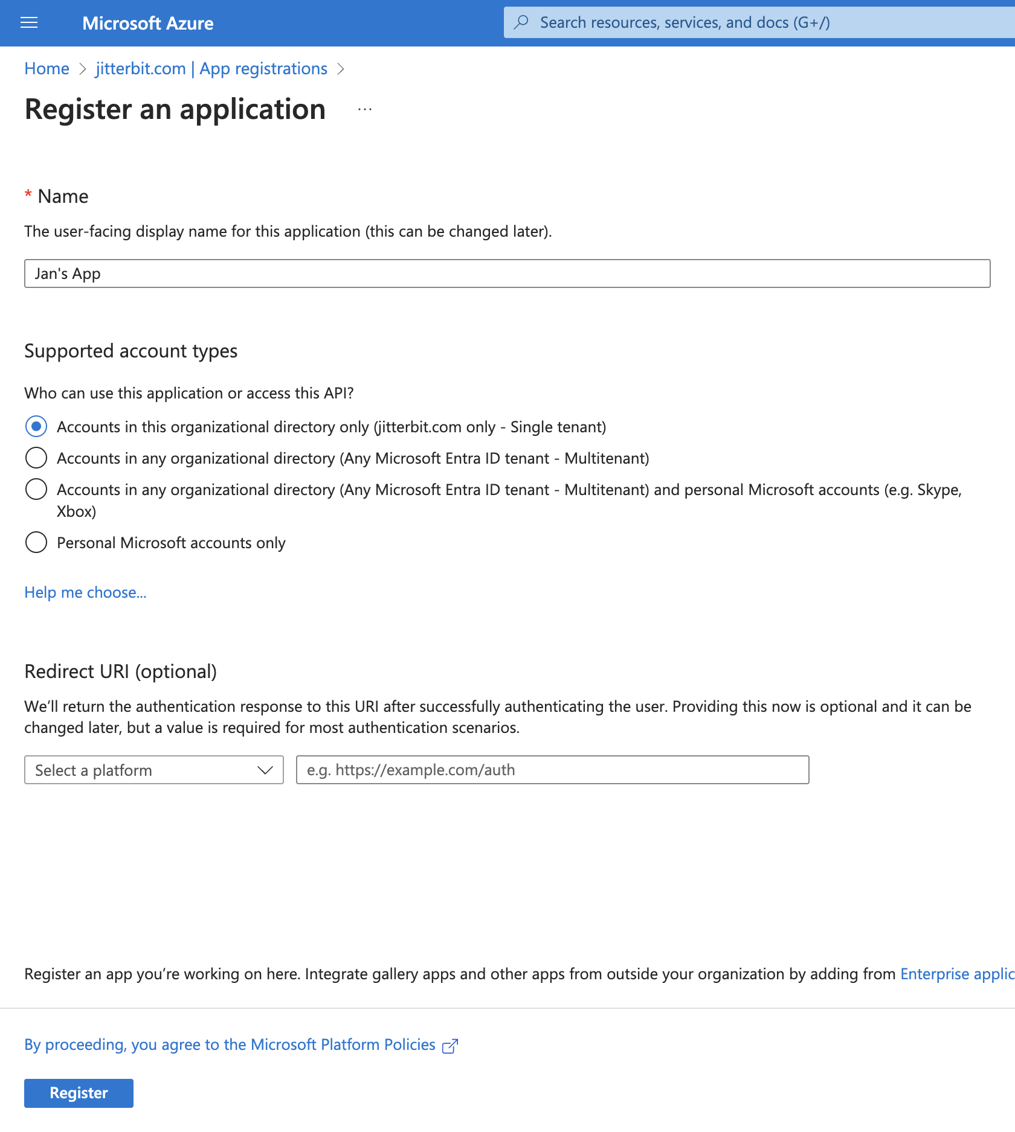The width and height of the screenshot is (1015, 1132).
Task: Select Multitenant and personal Microsoft accounts option
Action: tap(36, 489)
